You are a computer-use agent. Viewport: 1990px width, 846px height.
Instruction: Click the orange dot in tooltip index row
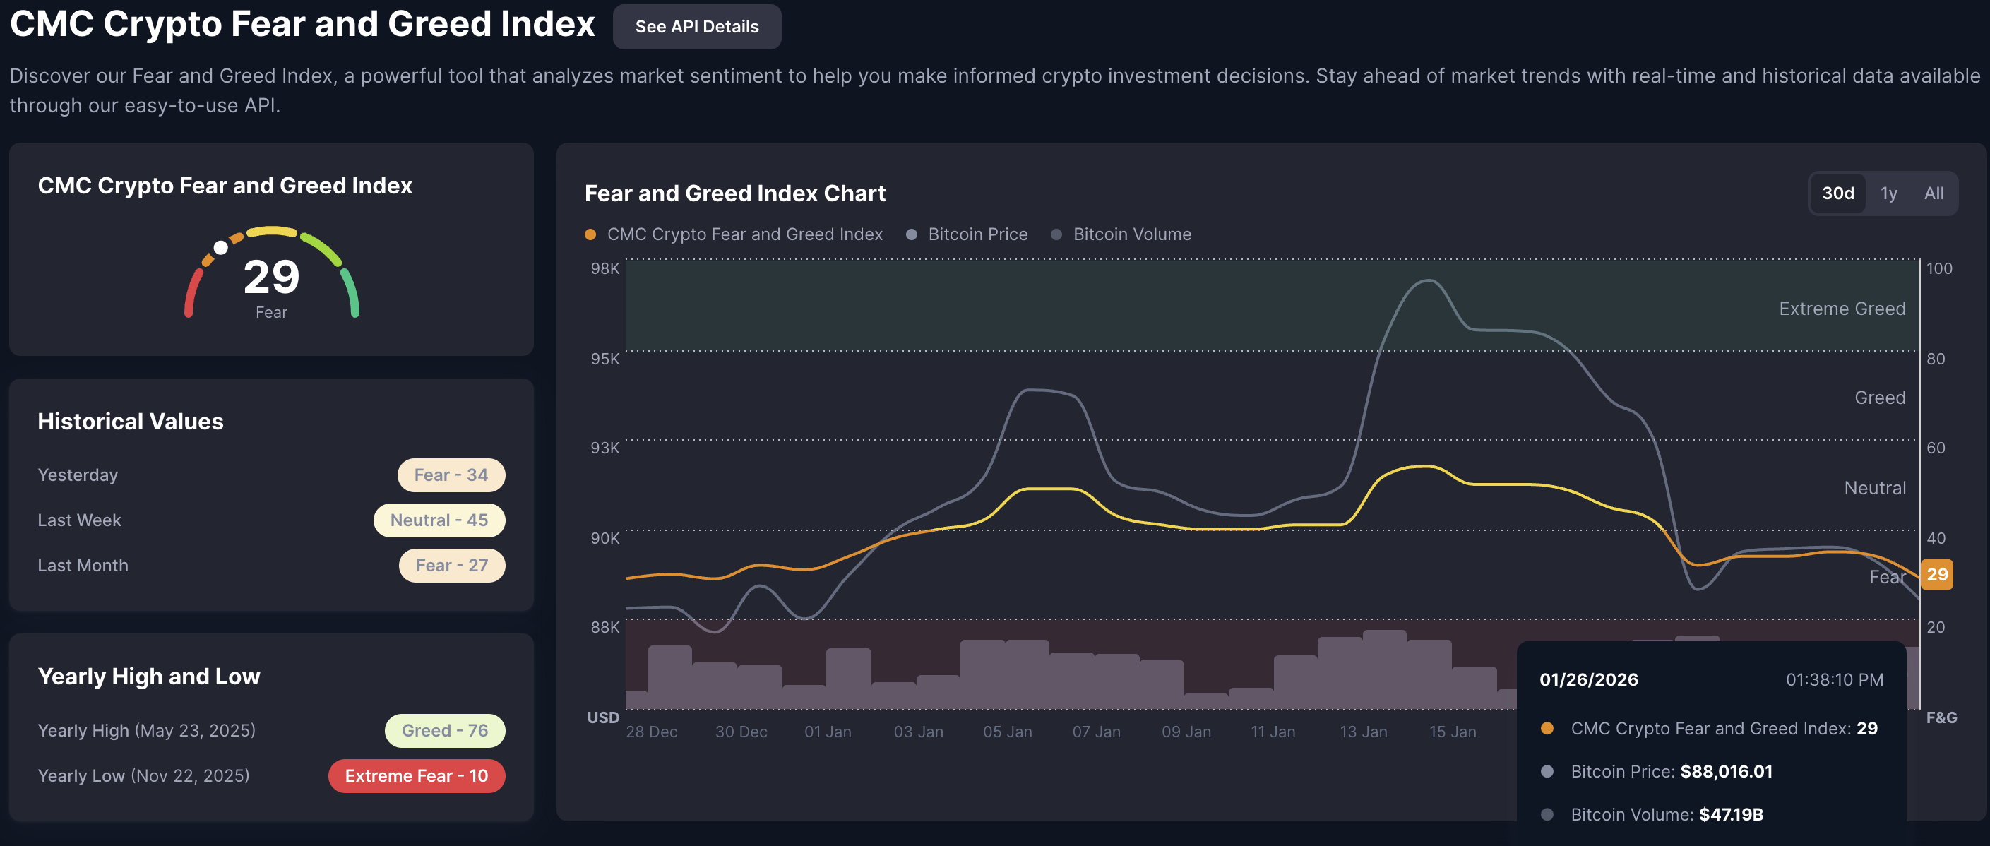point(1547,729)
